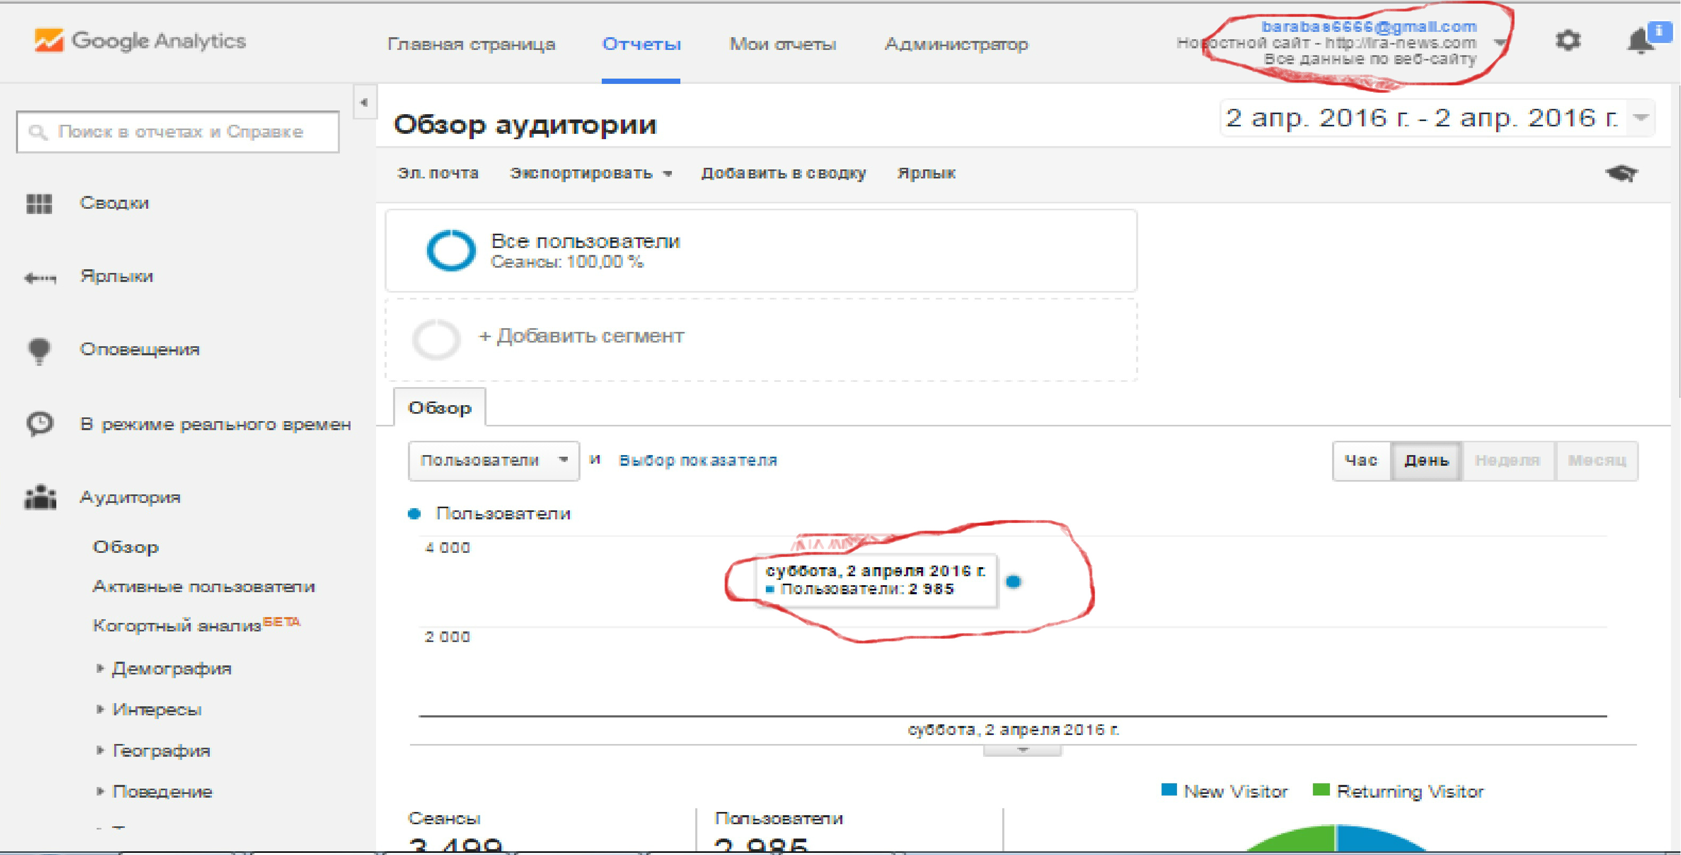1681x855 pixels.
Task: Click the Обзор аудитории page title
Action: [525, 124]
